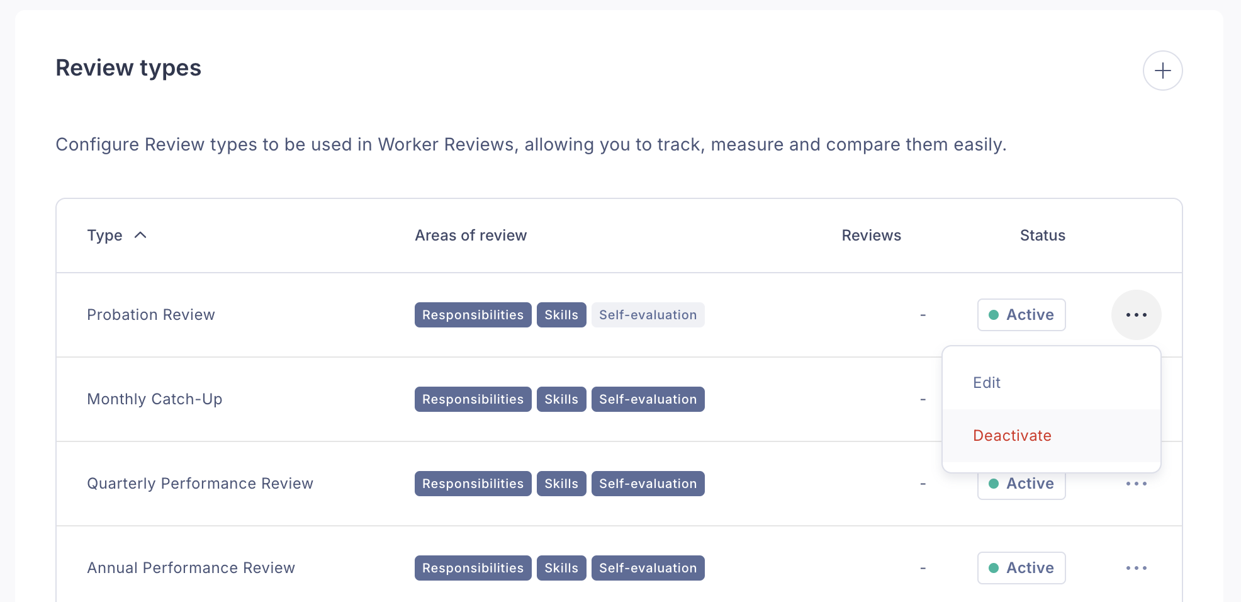Viewport: 1241px width, 602px height.
Task: Click the Status column header
Action: tap(1042, 236)
